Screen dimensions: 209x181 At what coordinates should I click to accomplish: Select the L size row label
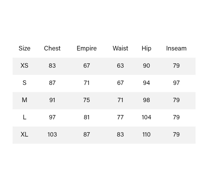[x=24, y=117]
